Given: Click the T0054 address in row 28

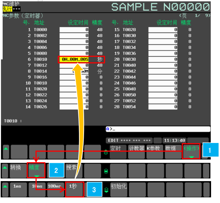Looking at the screenshot, I should click(x=129, y=107).
